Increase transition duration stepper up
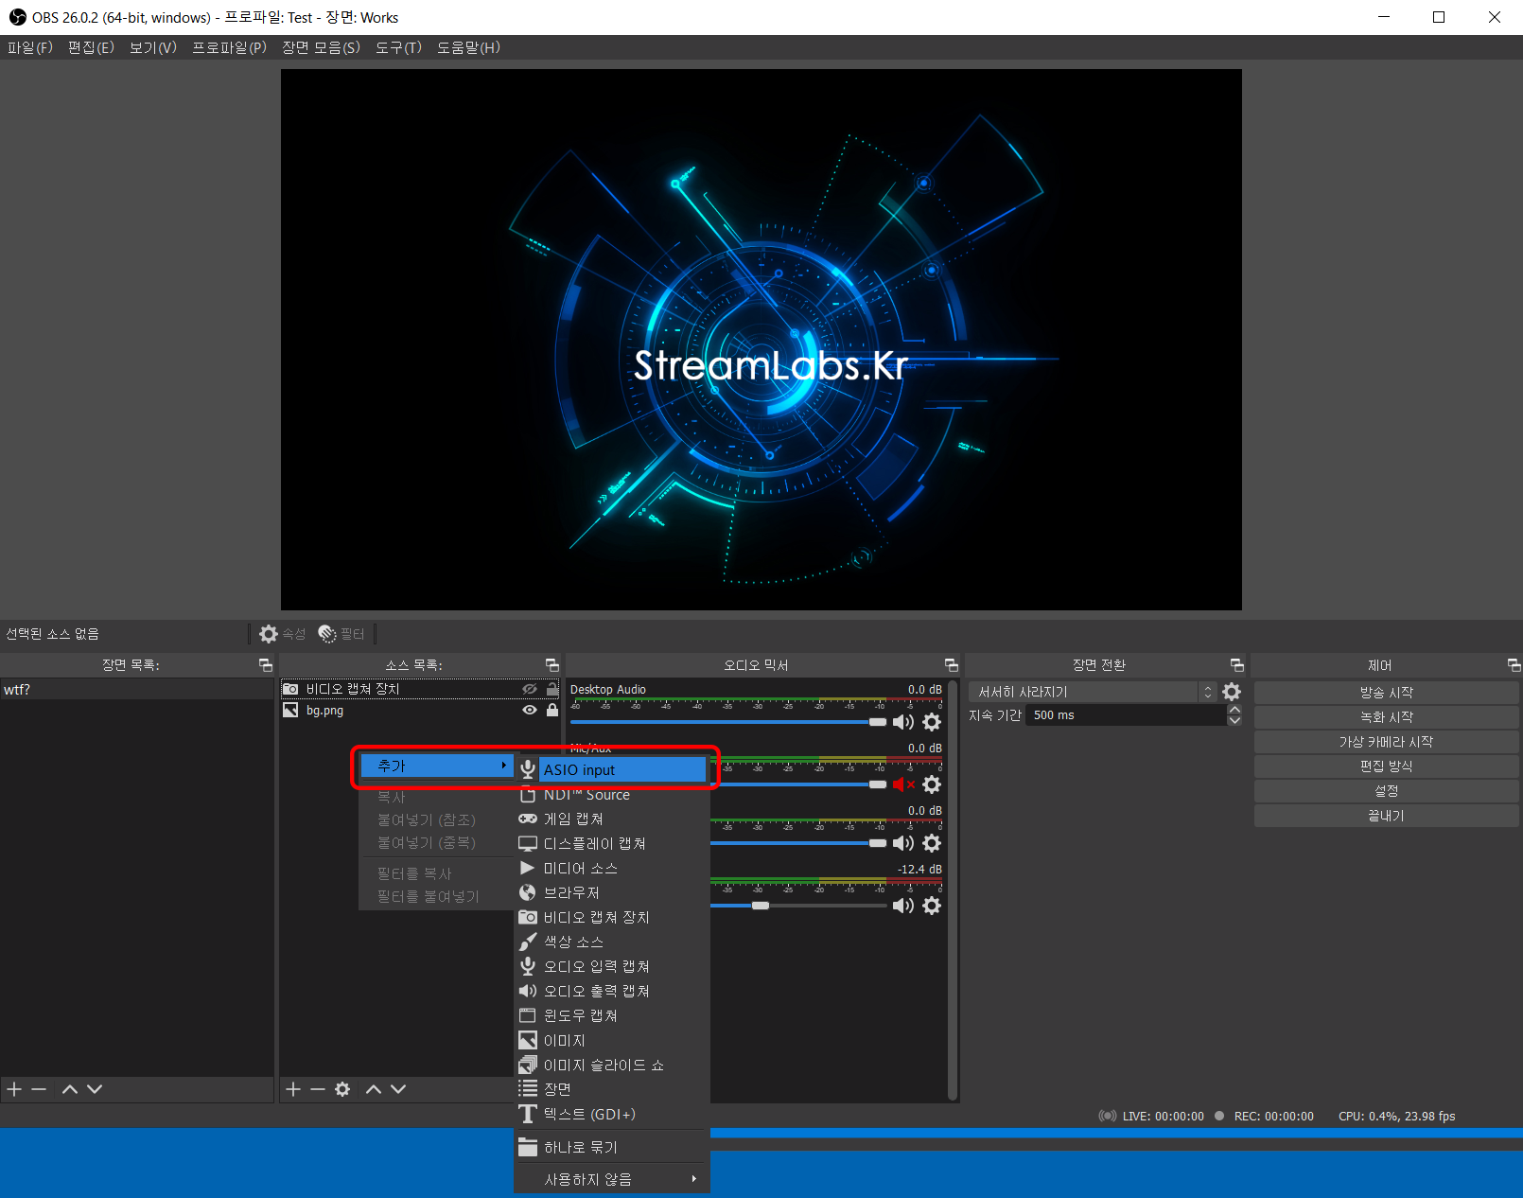Screen dimensions: 1523x1198 pos(1234,710)
